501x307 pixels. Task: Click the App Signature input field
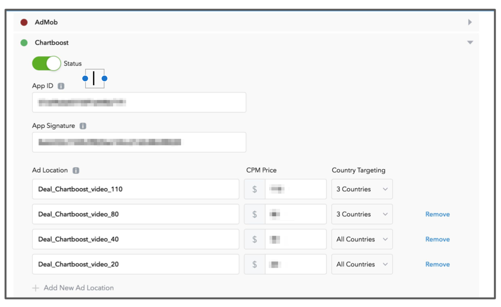pyautogui.click(x=139, y=142)
